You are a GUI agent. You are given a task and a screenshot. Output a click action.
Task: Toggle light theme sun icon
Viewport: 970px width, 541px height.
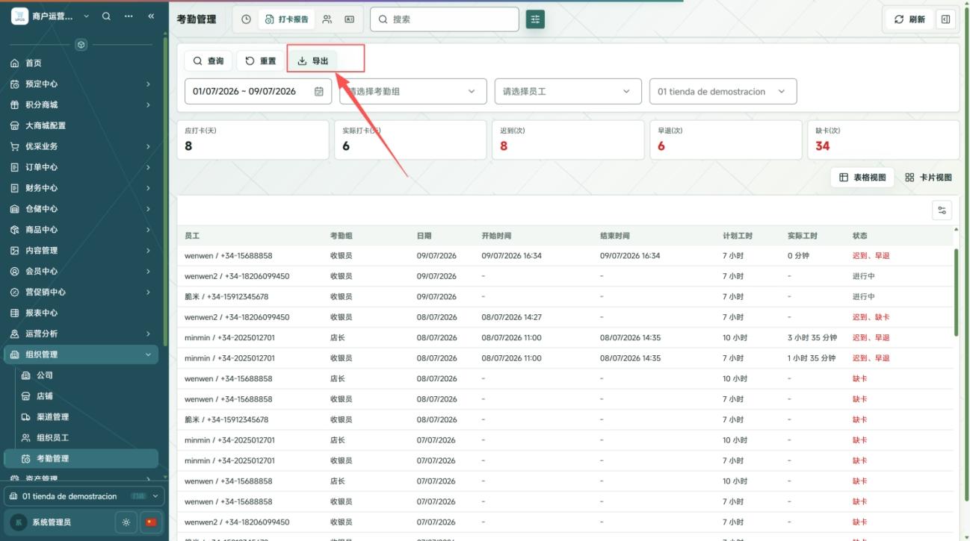pyautogui.click(x=126, y=522)
